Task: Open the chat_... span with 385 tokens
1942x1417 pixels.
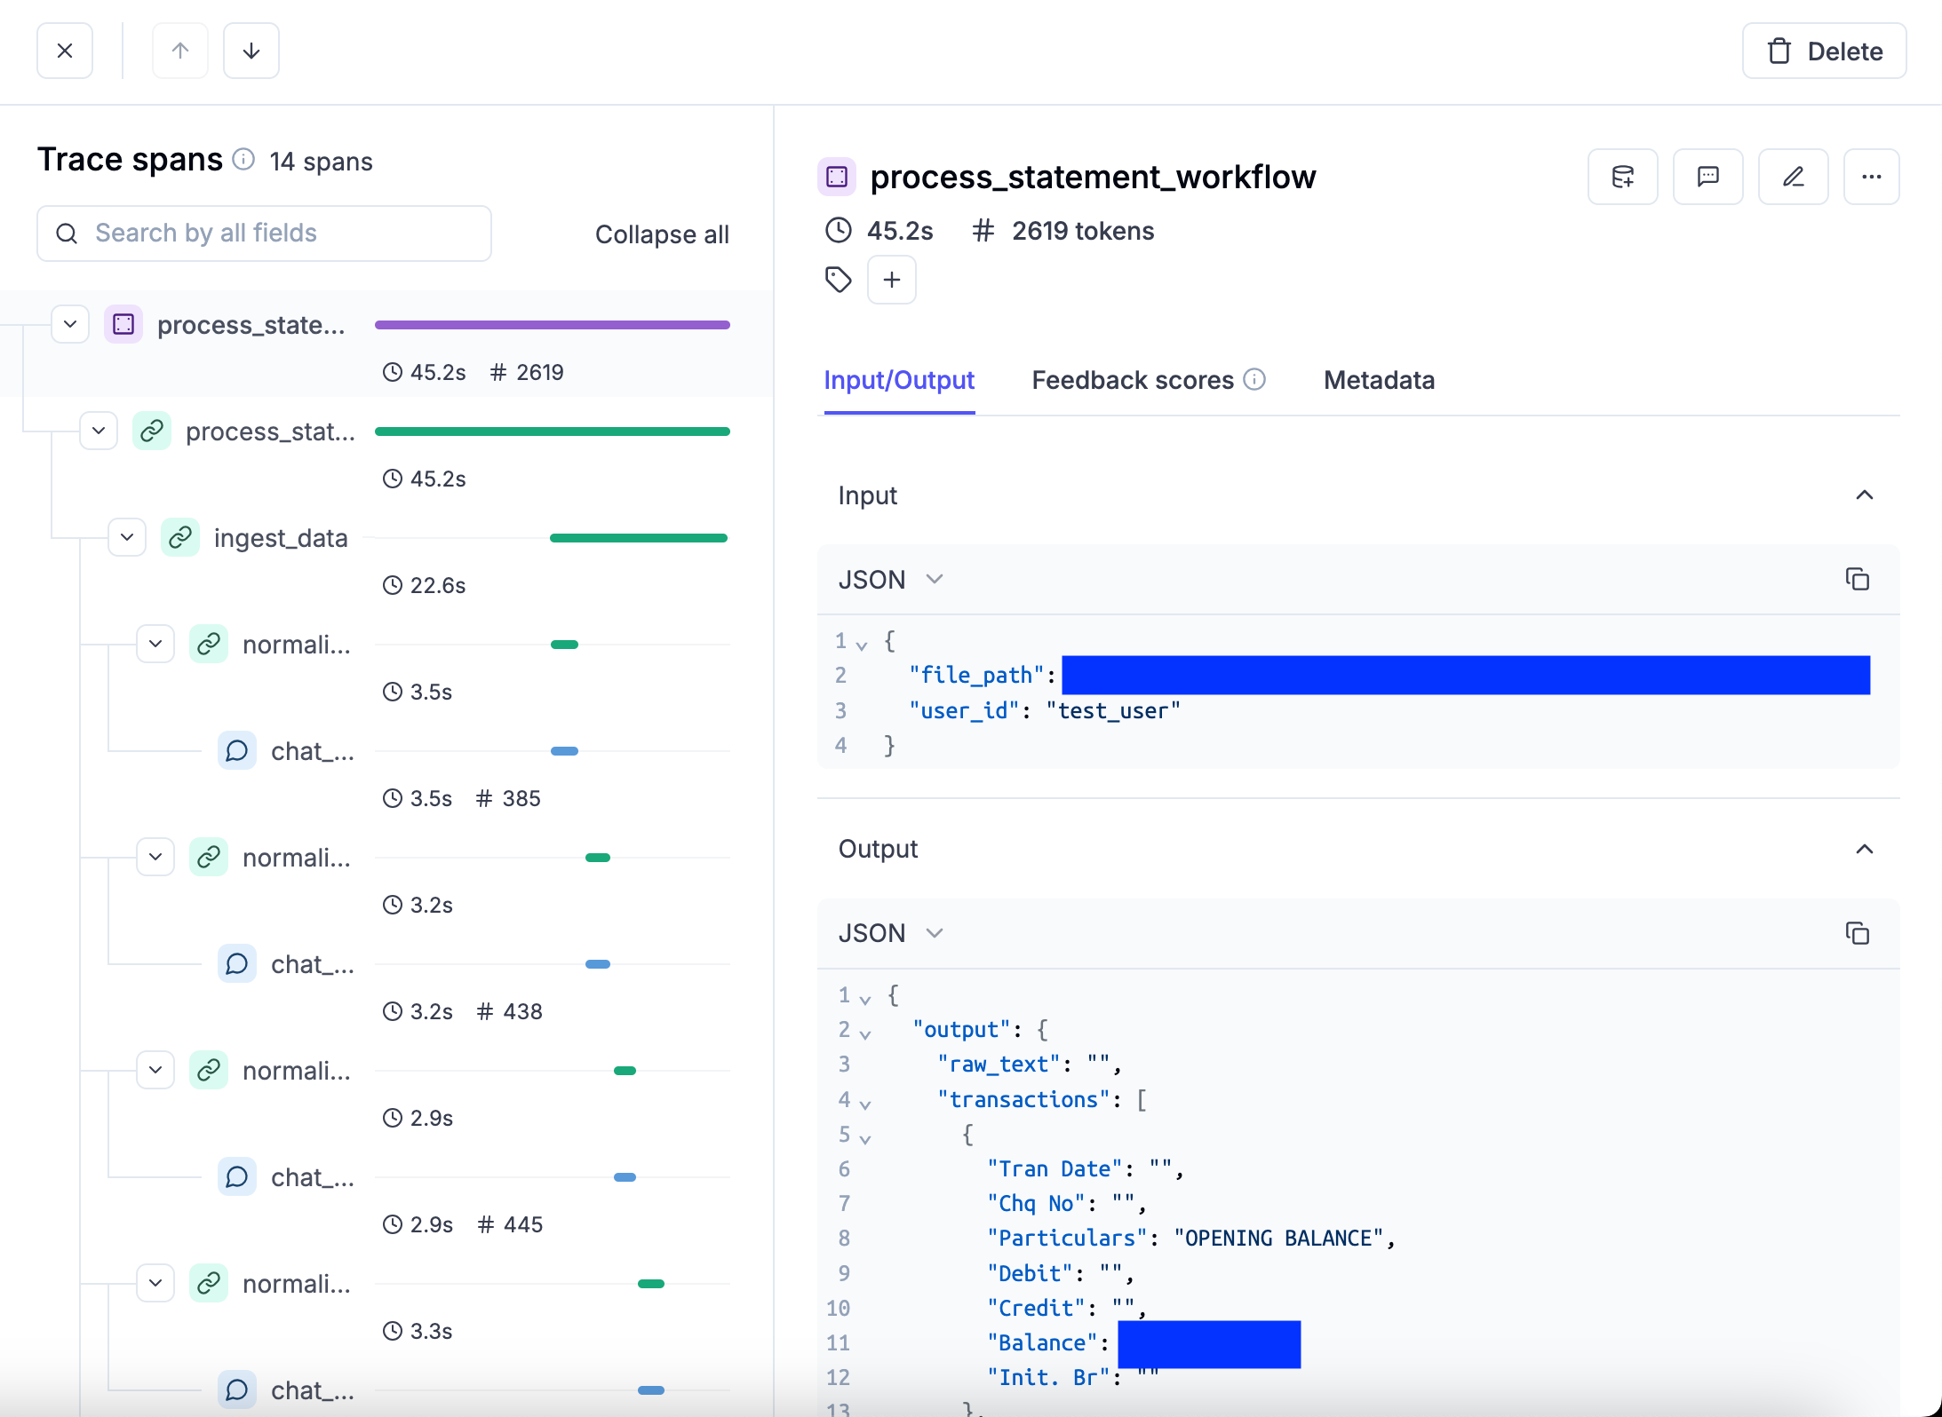Action: (312, 751)
